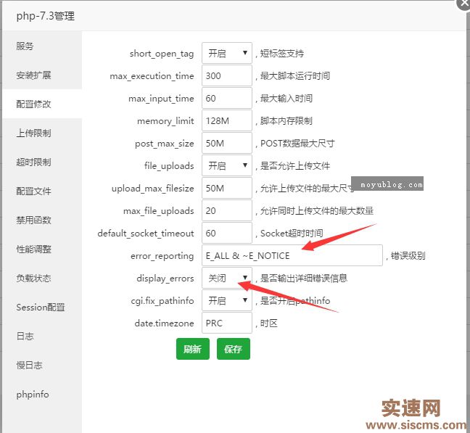Open the cgi.fix_pathinfo dropdown
470x433 pixels.
[x=227, y=300]
